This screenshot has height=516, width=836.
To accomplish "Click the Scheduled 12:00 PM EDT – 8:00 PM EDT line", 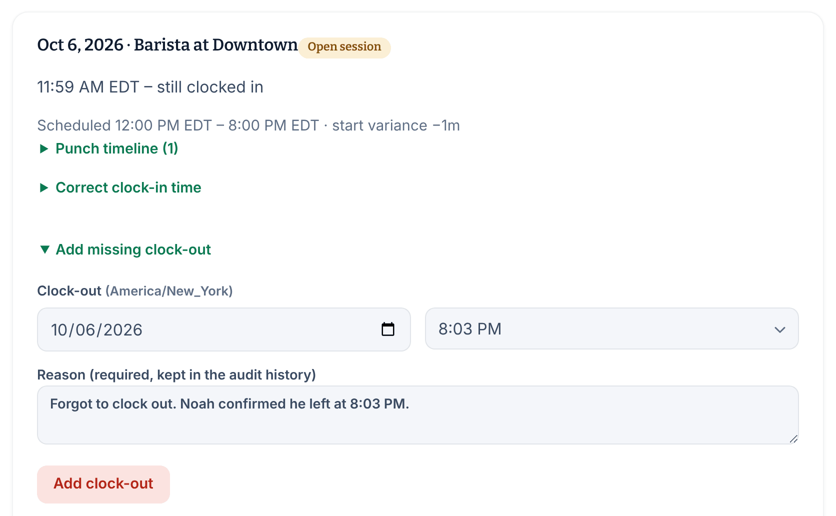I will pyautogui.click(x=248, y=125).
